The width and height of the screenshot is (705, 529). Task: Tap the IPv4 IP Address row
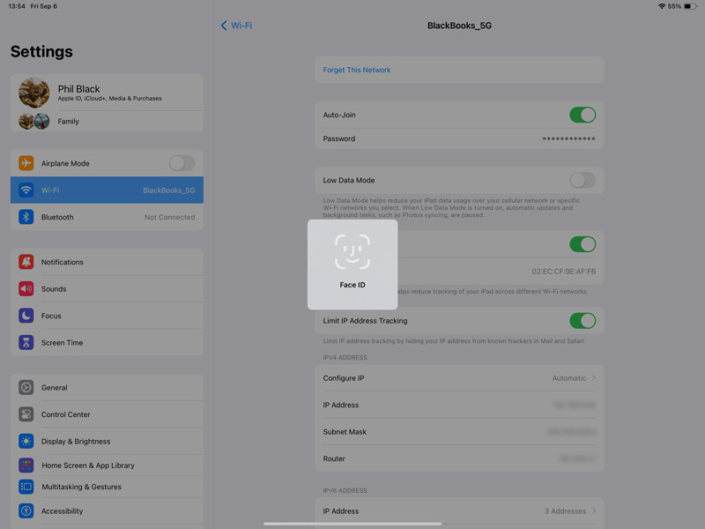tap(459, 405)
